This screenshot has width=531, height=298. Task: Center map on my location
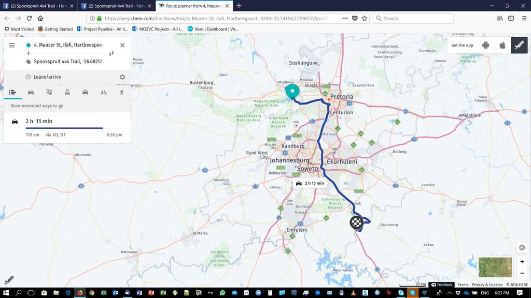[522, 248]
